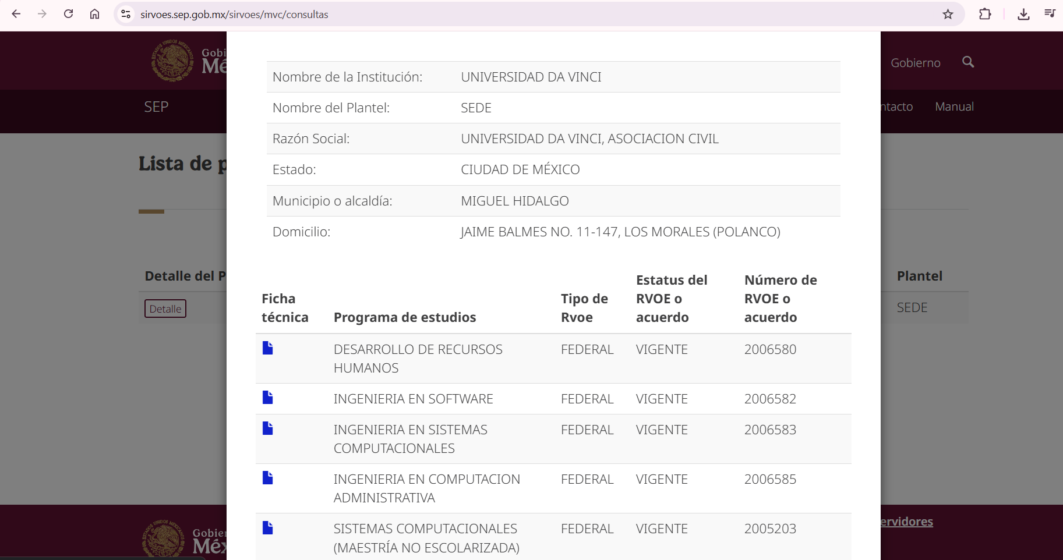Click FEDERAL type for Desarrollo de Recursos Humanos
Viewport: 1063px width, 560px height.
pos(587,349)
